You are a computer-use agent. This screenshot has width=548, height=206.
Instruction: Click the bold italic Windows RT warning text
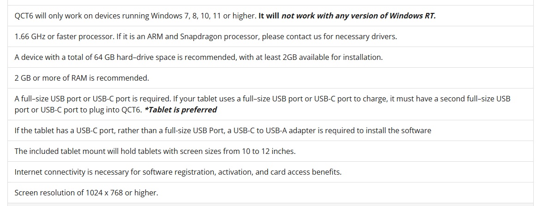click(x=358, y=16)
